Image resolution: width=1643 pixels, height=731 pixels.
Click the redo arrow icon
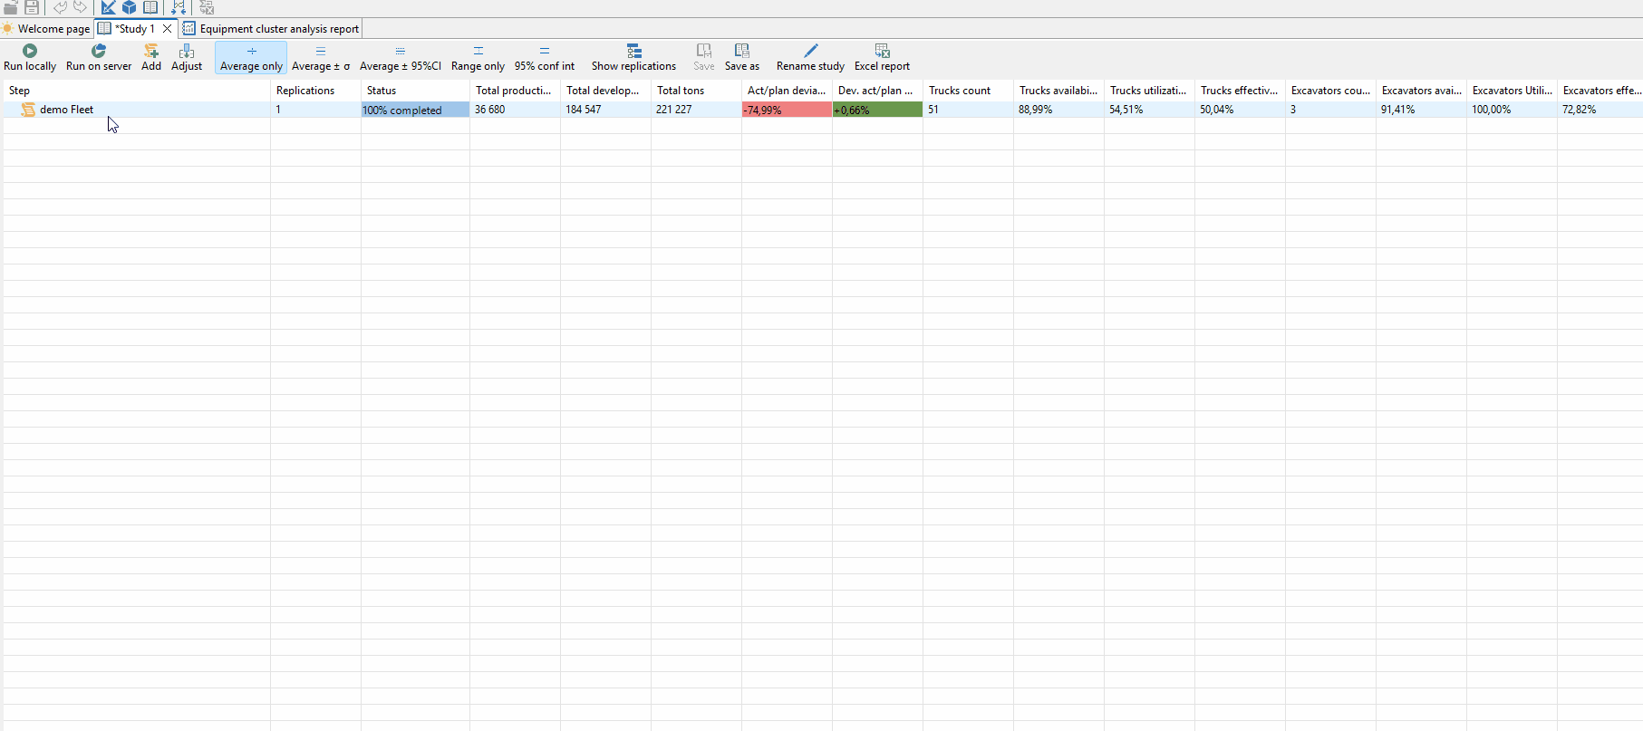click(x=81, y=7)
